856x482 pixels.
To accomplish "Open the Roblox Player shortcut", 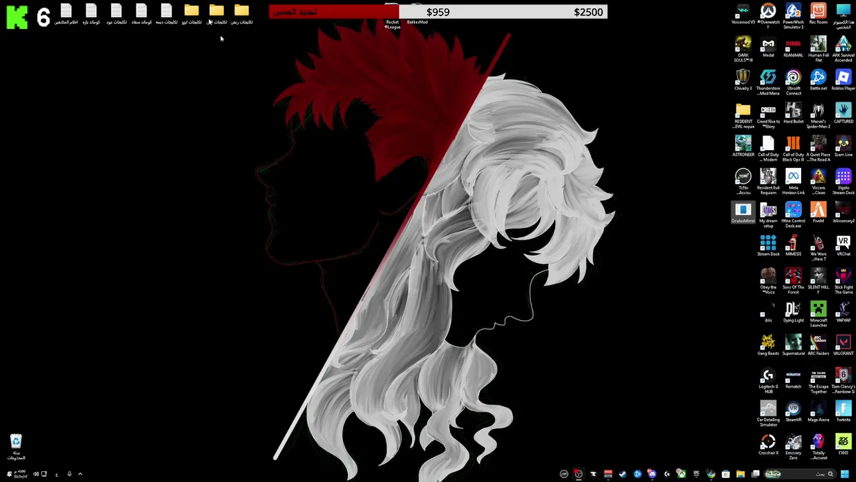I will (843, 80).
